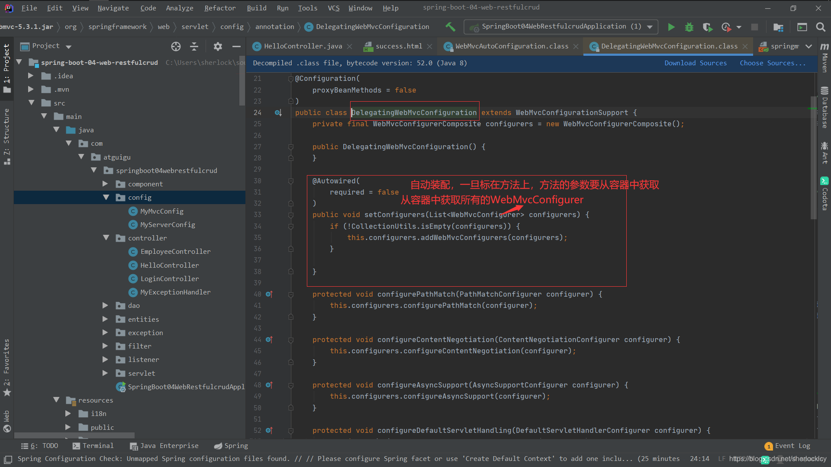Open Project panel settings gear
Screen dimensions: 831x467
[x=218, y=46]
